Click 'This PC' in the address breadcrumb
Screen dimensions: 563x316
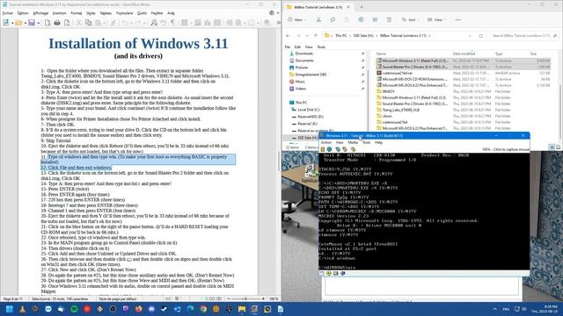(341, 35)
